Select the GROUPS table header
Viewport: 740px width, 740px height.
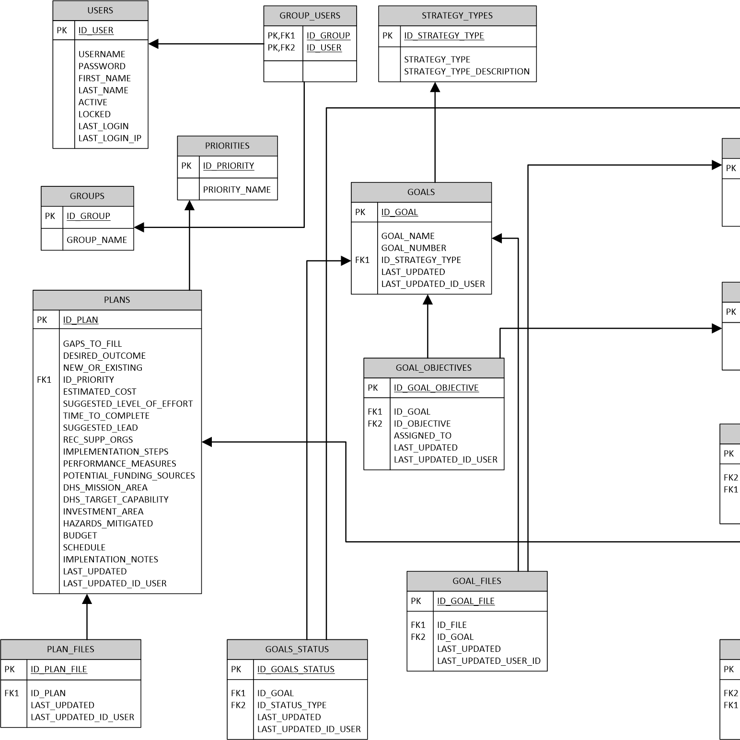click(87, 196)
